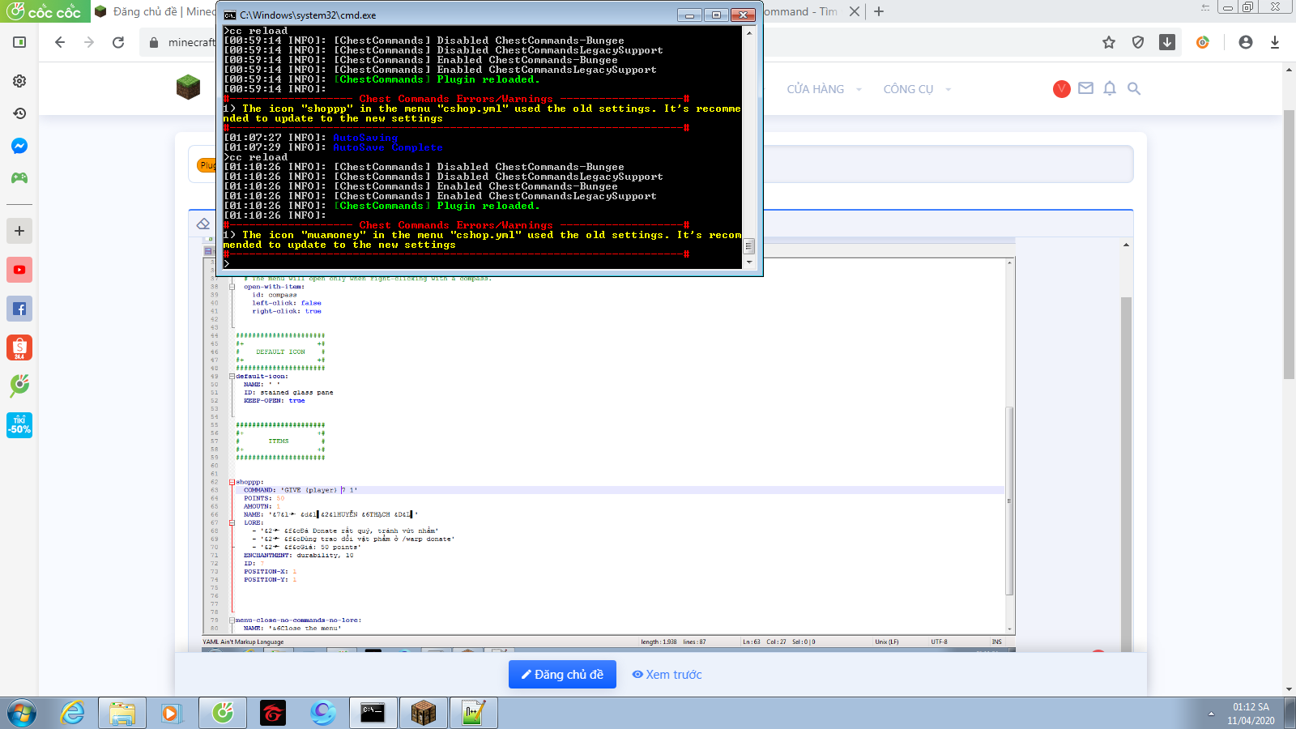Open the games controller sidebar icon

click(19, 178)
